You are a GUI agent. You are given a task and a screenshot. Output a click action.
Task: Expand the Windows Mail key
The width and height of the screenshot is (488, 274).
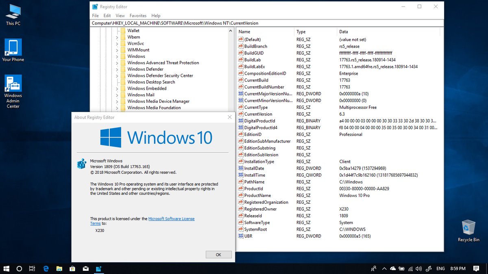117,95
